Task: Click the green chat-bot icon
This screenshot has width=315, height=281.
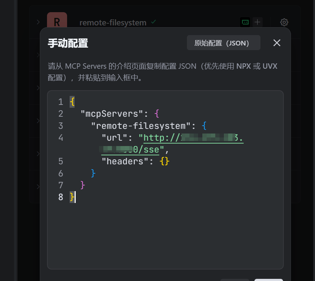Action: (x=245, y=22)
